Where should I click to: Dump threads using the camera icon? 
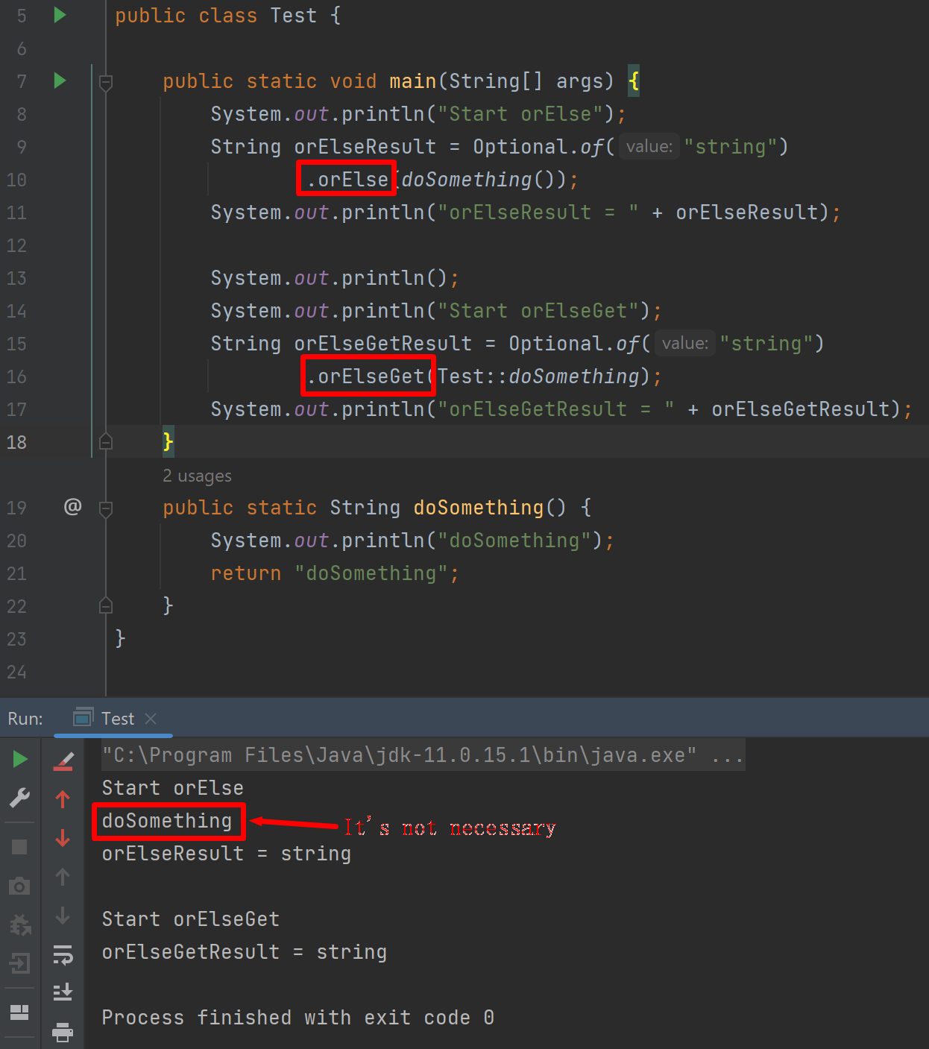pyautogui.click(x=20, y=886)
